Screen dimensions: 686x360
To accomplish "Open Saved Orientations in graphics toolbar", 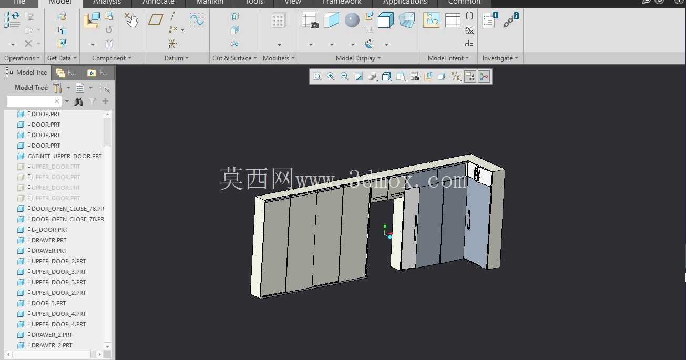I will click(401, 77).
